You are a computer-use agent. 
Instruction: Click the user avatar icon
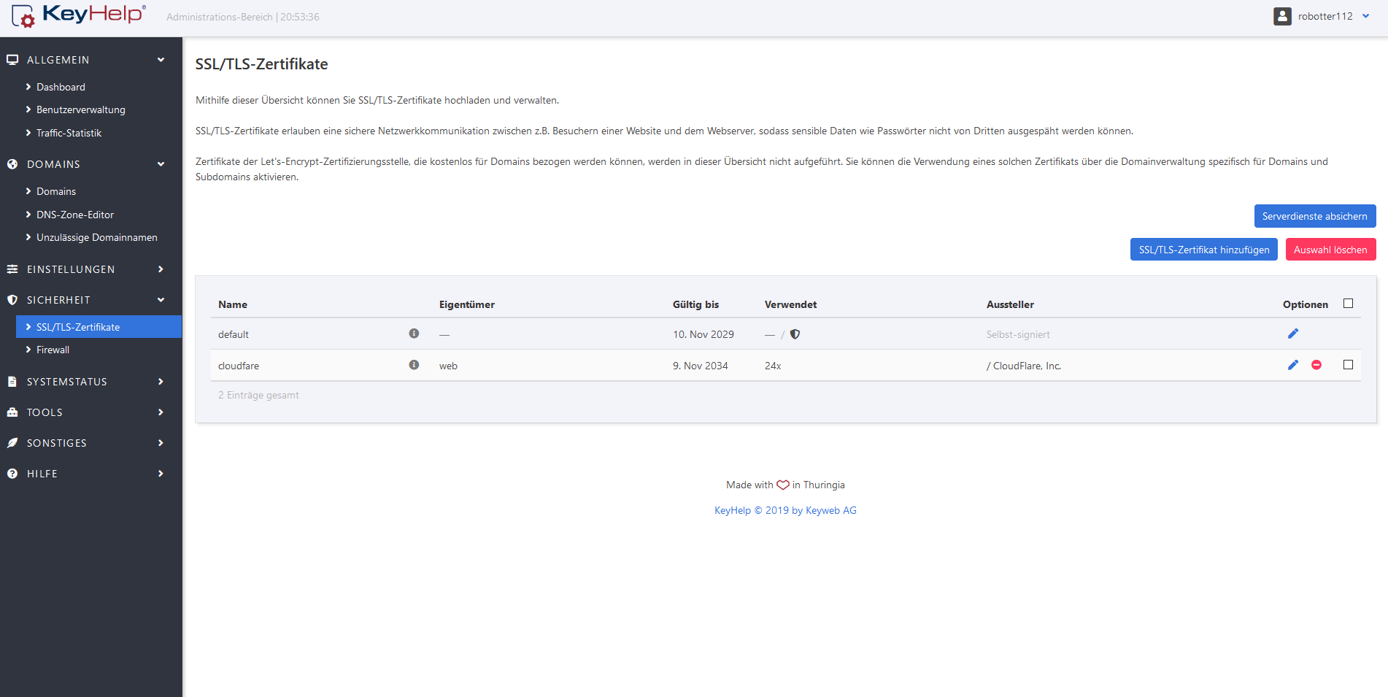pos(1282,16)
